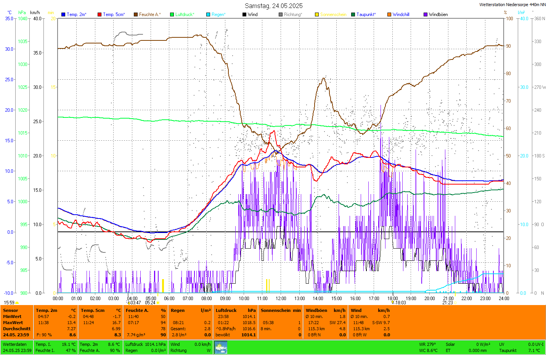Click the red Temp. 5cm legend square
This screenshot has width=546, height=355.
pos(100,14)
